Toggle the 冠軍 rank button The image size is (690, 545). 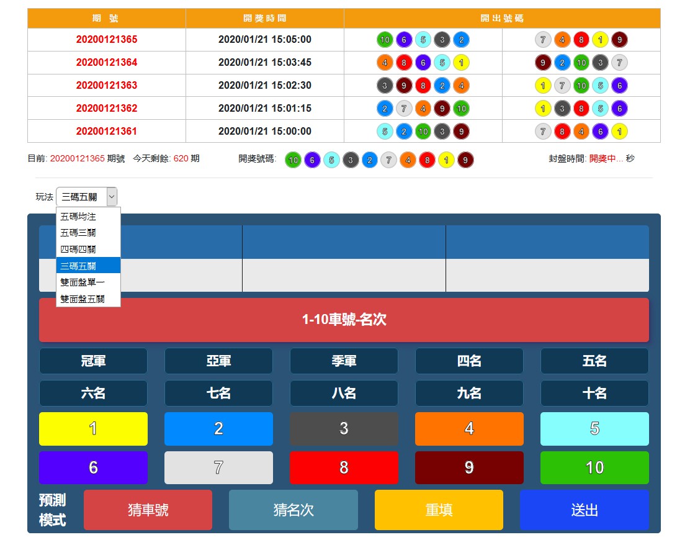tap(93, 361)
